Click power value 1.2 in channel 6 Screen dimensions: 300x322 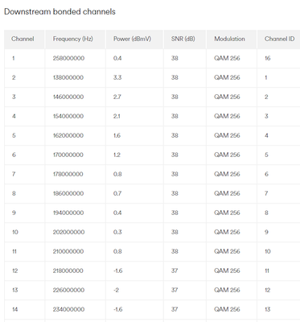(117, 155)
